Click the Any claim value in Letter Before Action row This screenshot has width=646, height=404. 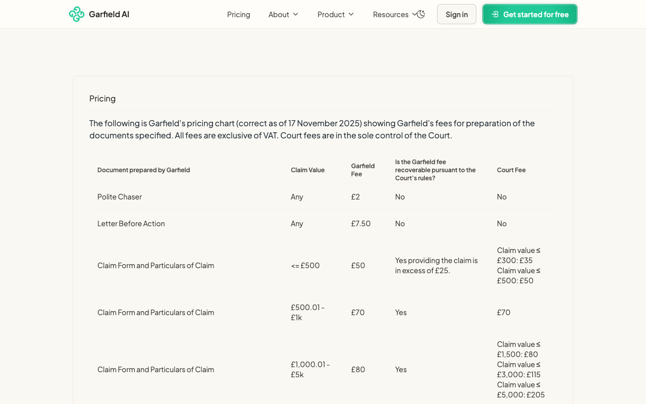[297, 224]
